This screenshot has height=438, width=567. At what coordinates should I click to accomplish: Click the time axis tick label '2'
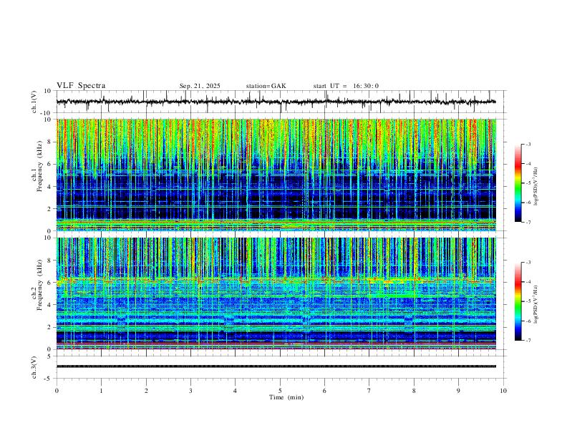pyautogui.click(x=146, y=391)
